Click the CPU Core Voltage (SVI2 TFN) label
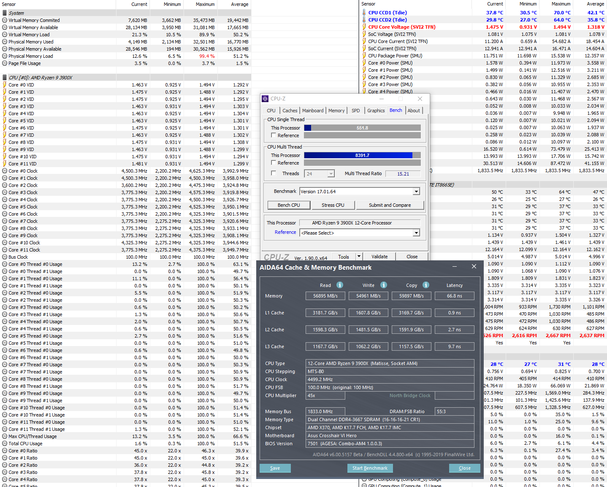The height and width of the screenshot is (487, 607). coord(402,27)
